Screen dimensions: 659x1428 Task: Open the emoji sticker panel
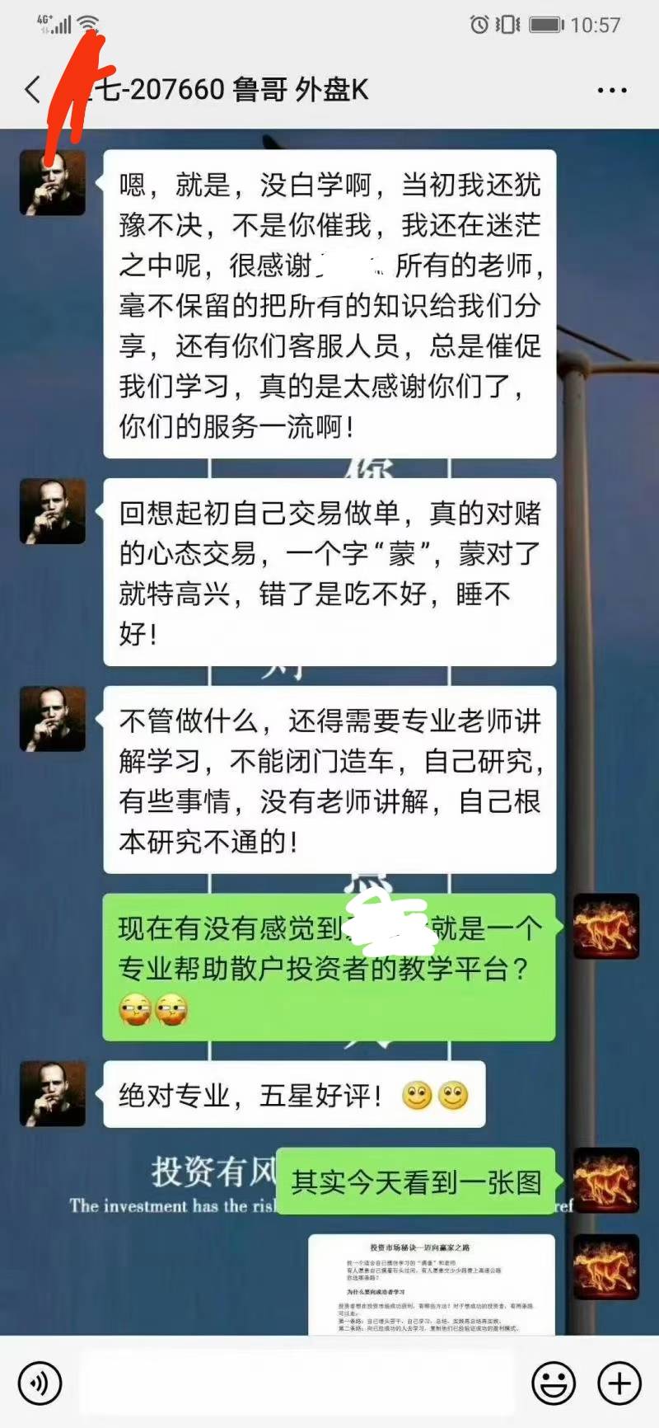(x=554, y=1382)
